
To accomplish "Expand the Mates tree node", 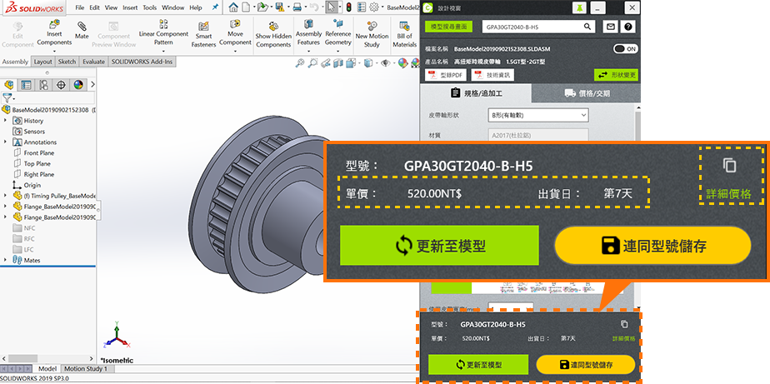I will click(x=7, y=260).
